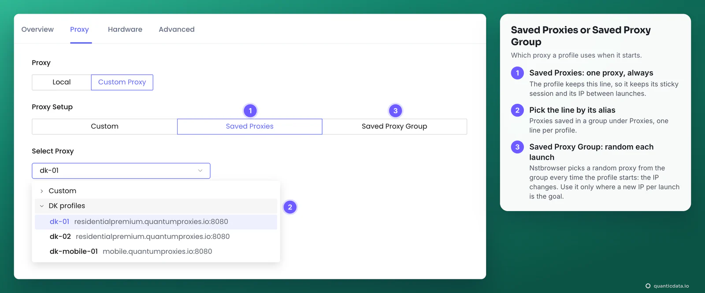Open the Select Proxy dropdown showing dk-01

click(x=121, y=171)
